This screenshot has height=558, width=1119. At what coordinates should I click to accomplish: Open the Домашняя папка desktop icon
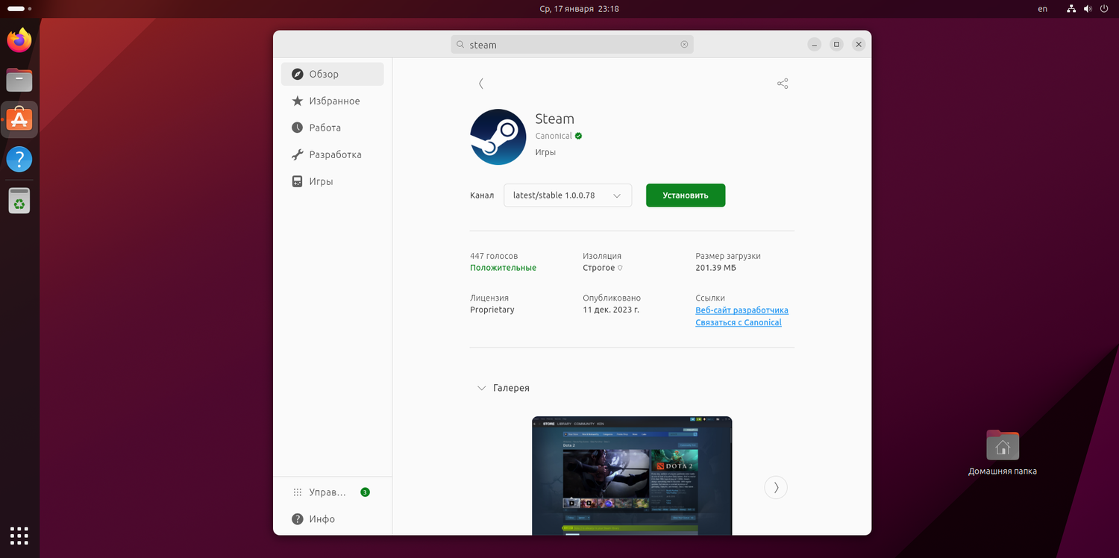pyautogui.click(x=1003, y=452)
